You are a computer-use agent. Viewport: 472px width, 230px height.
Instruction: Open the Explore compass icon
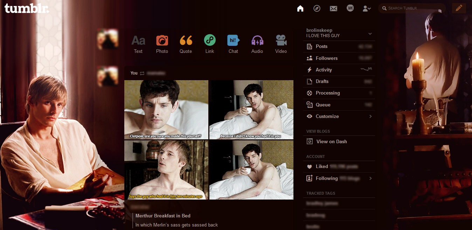click(x=317, y=8)
